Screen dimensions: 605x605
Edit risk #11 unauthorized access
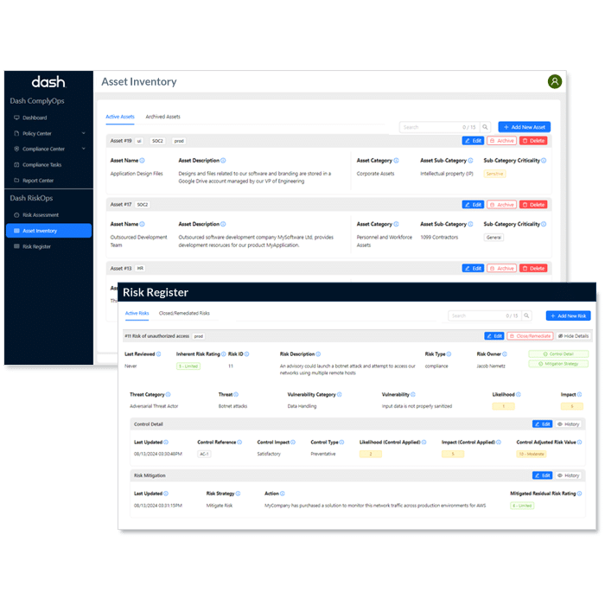494,336
